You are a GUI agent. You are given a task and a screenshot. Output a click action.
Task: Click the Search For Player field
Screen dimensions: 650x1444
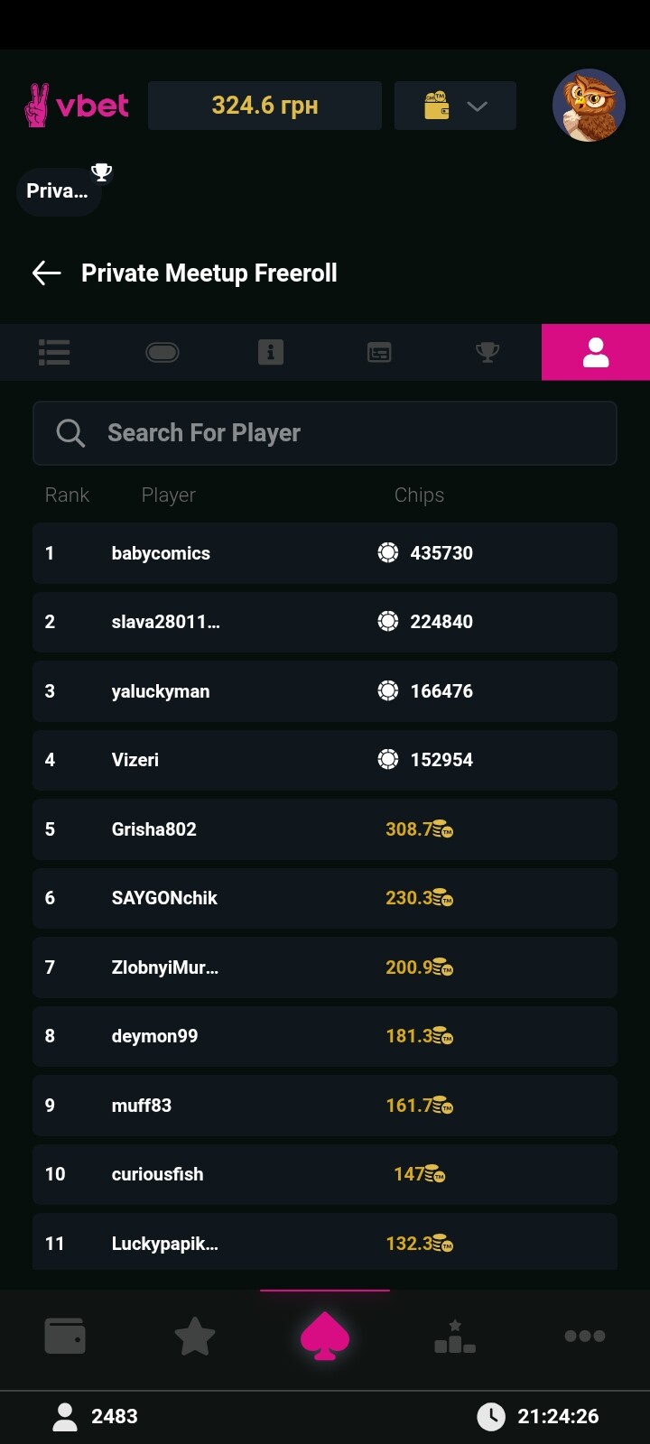coord(325,433)
